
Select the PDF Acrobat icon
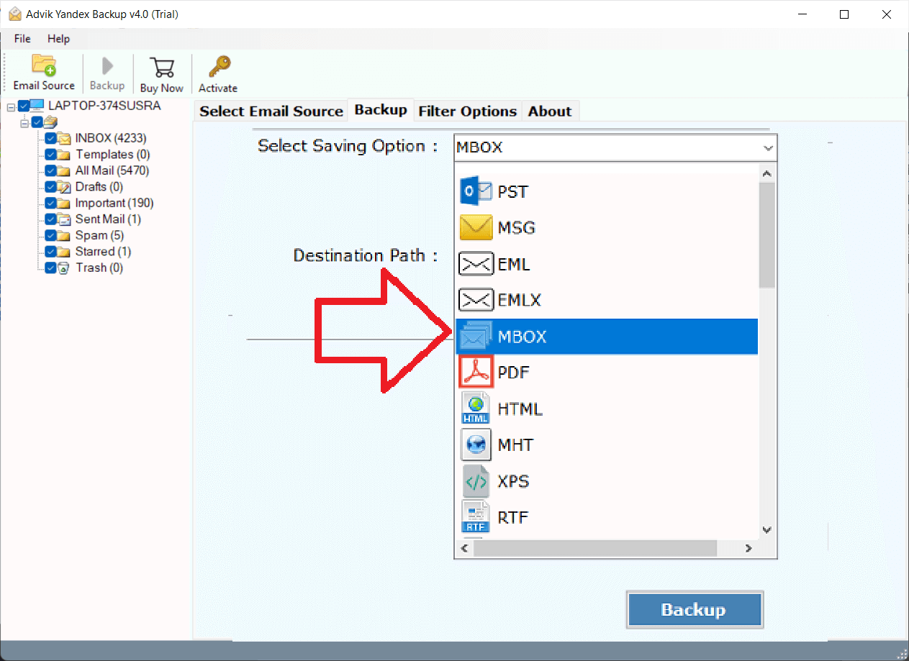click(x=476, y=373)
